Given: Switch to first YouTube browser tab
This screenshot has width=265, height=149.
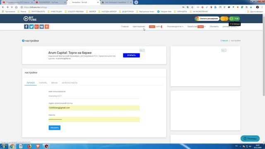Looking at the screenshot, I should (x=17, y=2).
